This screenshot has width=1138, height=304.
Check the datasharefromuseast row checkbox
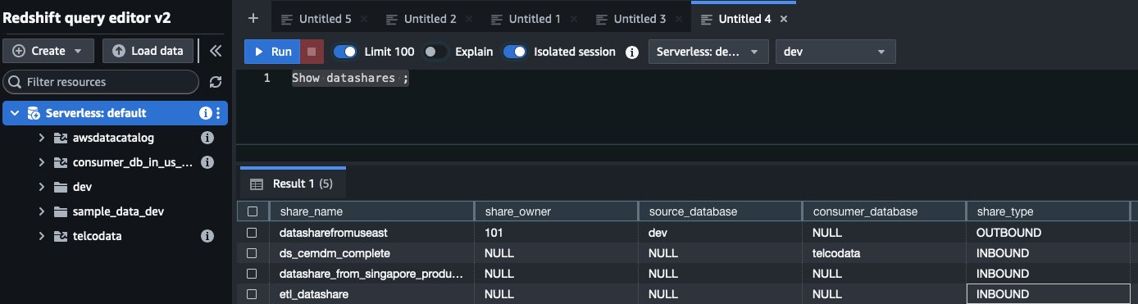pyautogui.click(x=253, y=233)
